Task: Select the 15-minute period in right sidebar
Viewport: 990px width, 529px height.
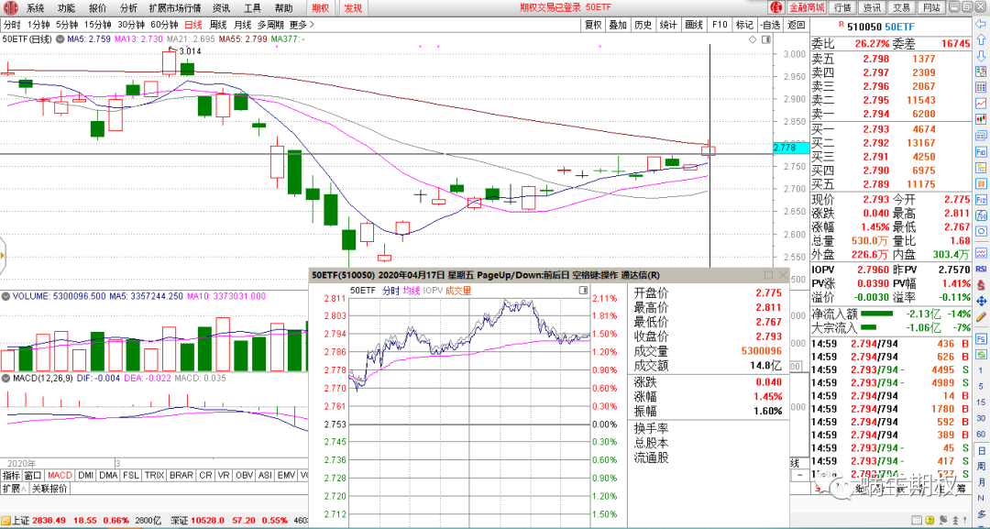Action: point(983,402)
